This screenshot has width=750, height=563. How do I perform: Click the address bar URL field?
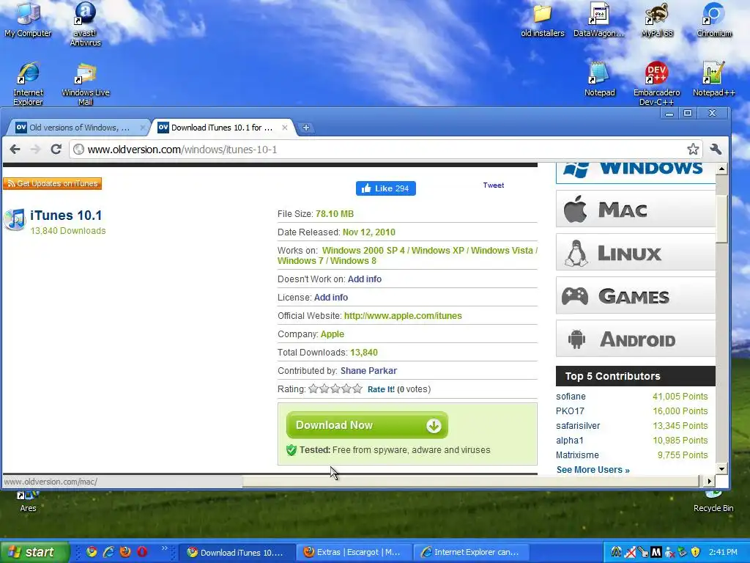[377, 150]
